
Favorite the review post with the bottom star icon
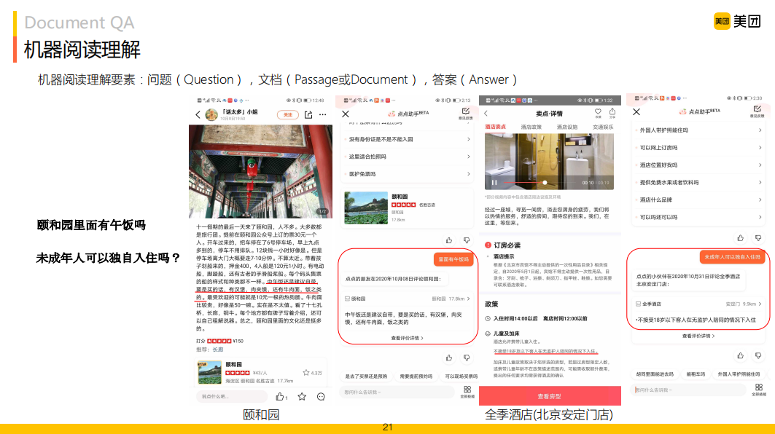(302, 396)
